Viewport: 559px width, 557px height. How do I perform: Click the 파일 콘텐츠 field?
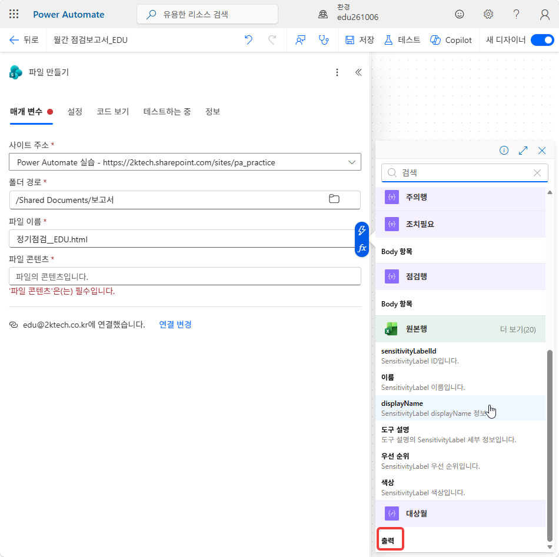coord(185,276)
